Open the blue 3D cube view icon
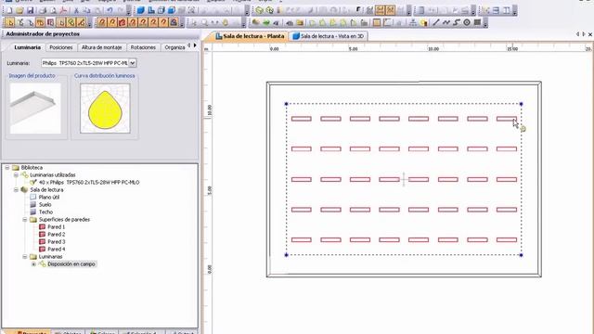The image size is (594, 334). coord(140,10)
